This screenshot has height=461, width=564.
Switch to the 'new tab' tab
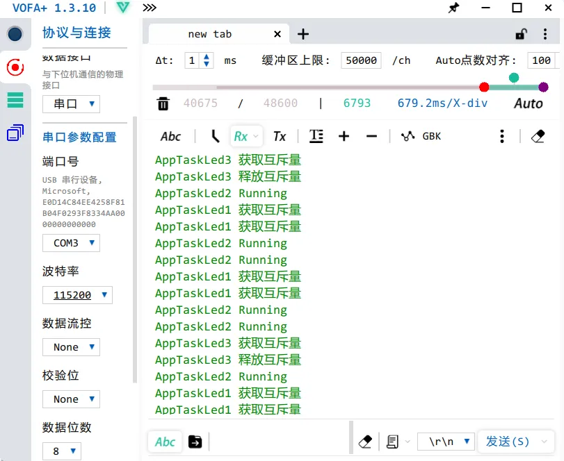210,34
